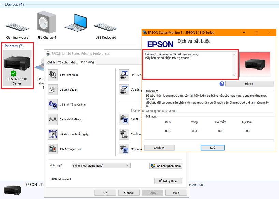The height and width of the screenshot is (199, 279).
Task: Click the printer icon in Printing Preferences title bar
Action: tap(48, 54)
